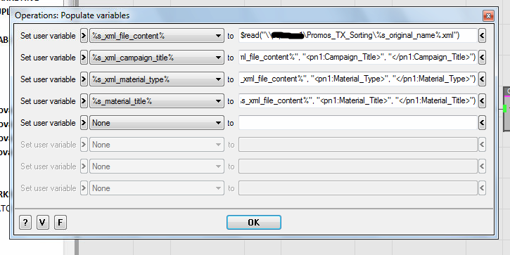Click the V variables button
Screen dimensions: 510x255
click(x=43, y=223)
